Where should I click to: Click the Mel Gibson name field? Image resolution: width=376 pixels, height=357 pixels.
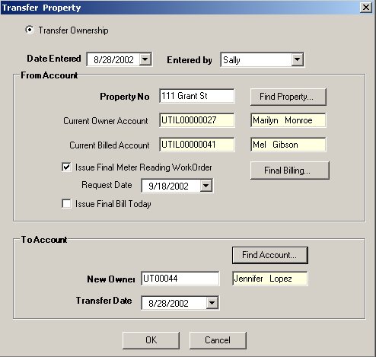(288, 145)
